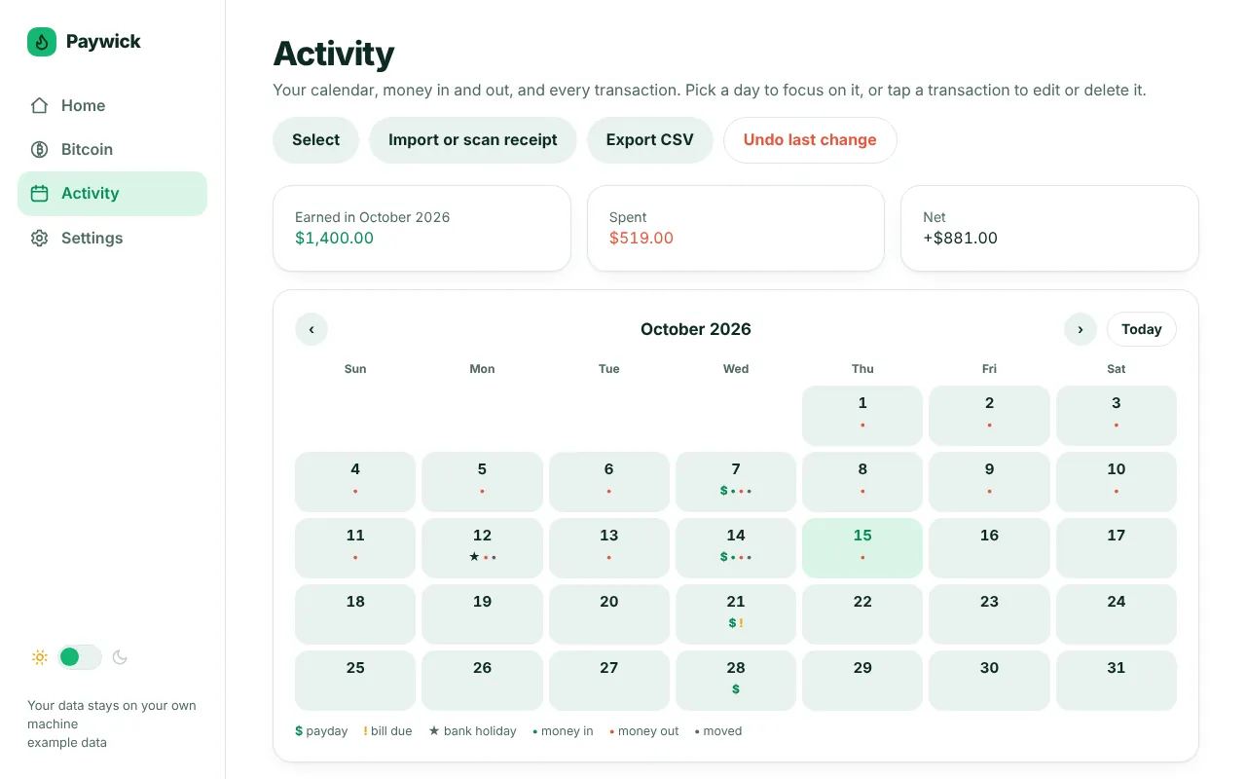
Task: Advance to next month with right chevron
Action: pyautogui.click(x=1081, y=329)
